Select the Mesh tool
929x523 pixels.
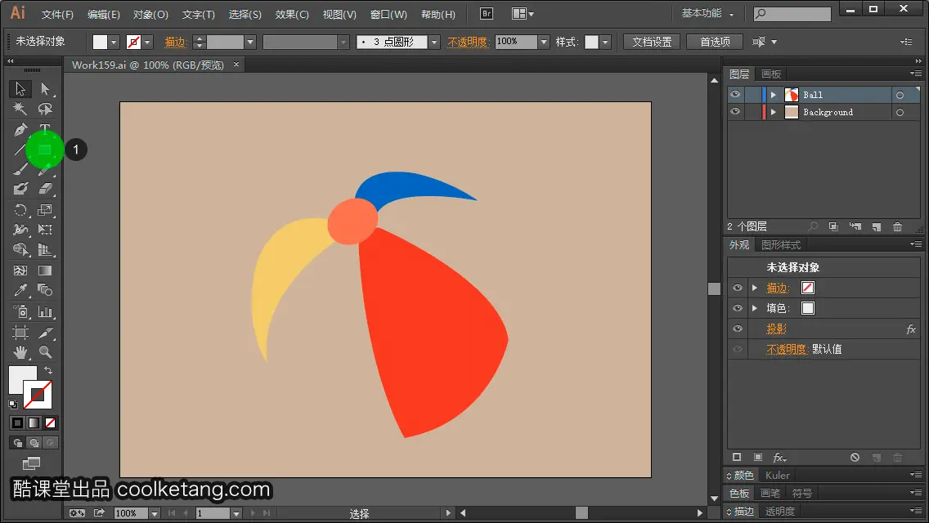[20, 270]
